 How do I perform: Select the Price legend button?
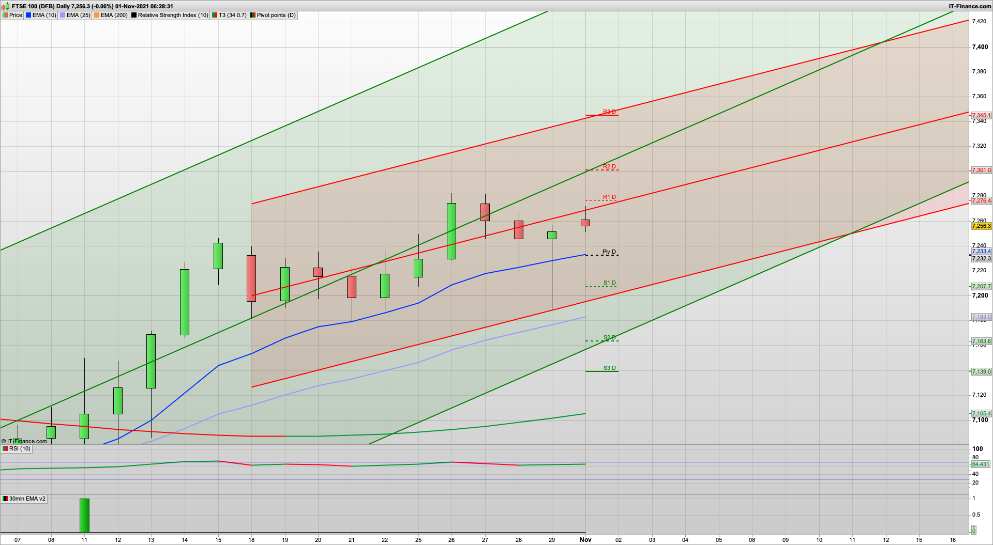[x=12, y=15]
